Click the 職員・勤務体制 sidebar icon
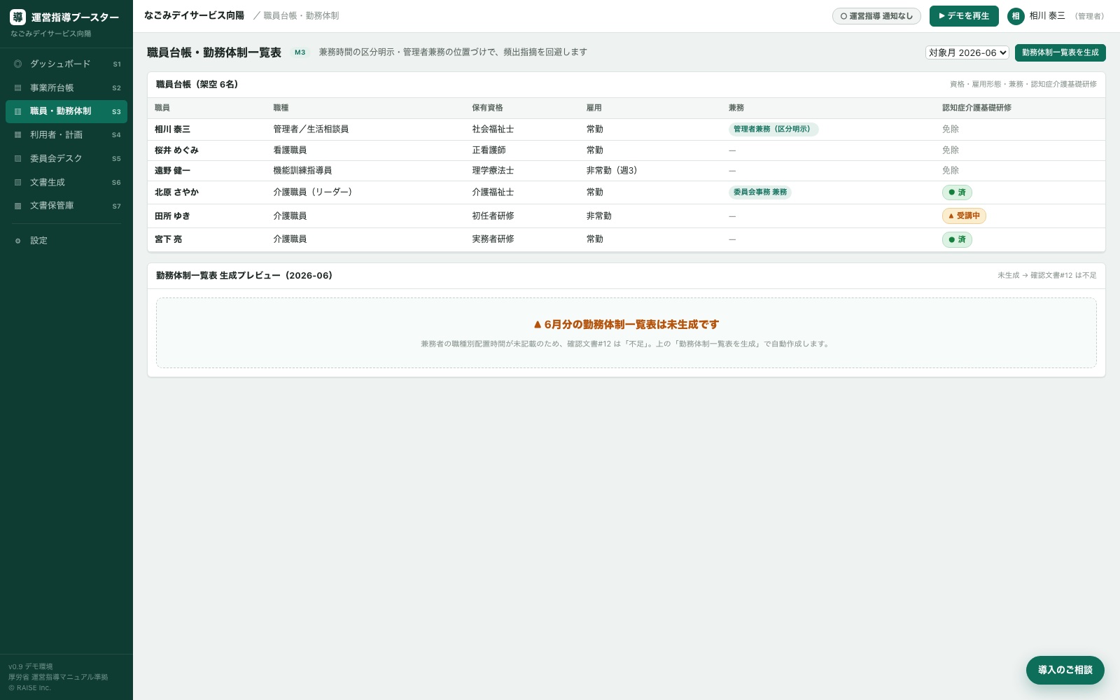Image resolution: width=1120 pixels, height=700 pixels. coord(18,111)
